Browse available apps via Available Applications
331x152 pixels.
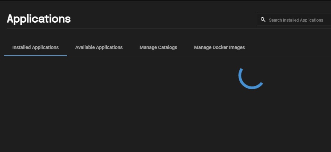coord(99,47)
